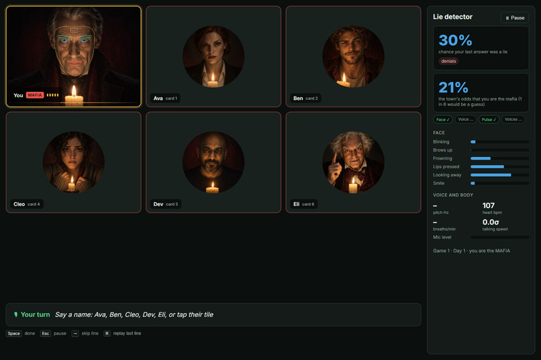Click the Looking away level bar
This screenshot has width=541, height=360.
pos(499,175)
